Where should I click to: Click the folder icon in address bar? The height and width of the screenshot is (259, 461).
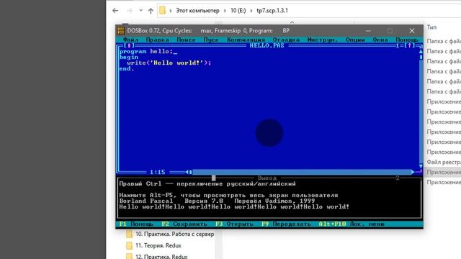[162, 11]
